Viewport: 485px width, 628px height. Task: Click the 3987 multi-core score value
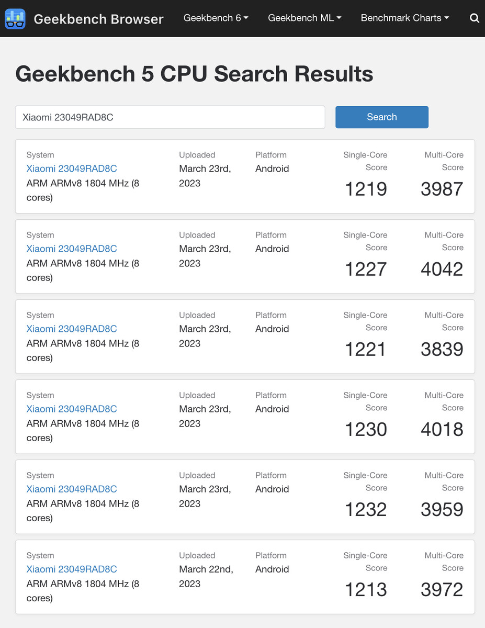tap(442, 189)
